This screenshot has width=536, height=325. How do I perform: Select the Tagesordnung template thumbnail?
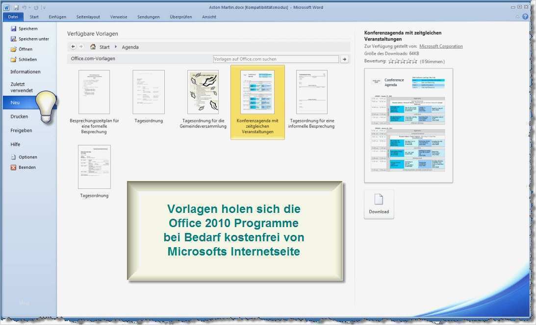148,93
